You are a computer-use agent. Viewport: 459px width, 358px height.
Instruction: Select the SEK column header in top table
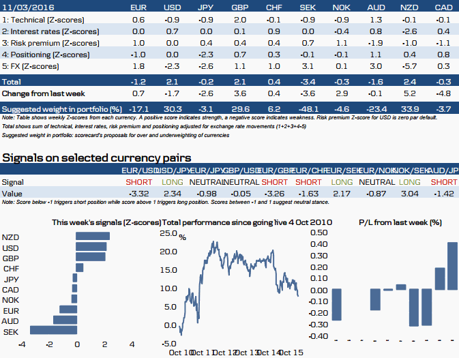[308, 7]
